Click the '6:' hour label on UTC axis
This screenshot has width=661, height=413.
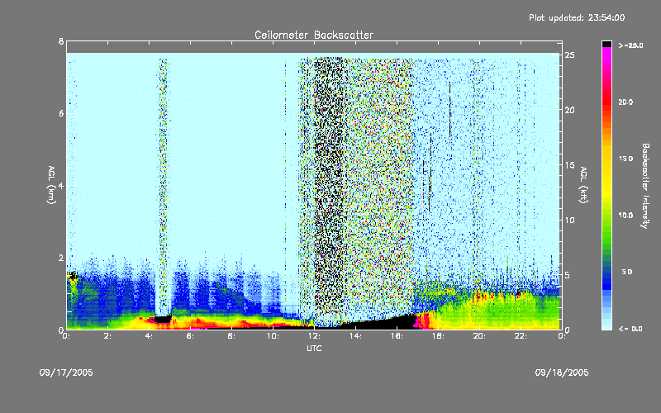[x=191, y=336]
